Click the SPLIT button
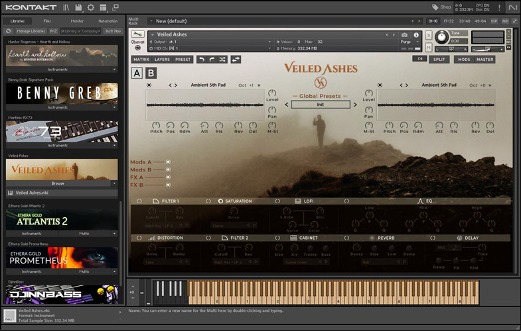The width and height of the screenshot is (521, 331). click(439, 60)
